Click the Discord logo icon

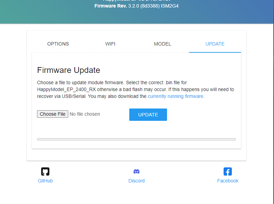136,171
